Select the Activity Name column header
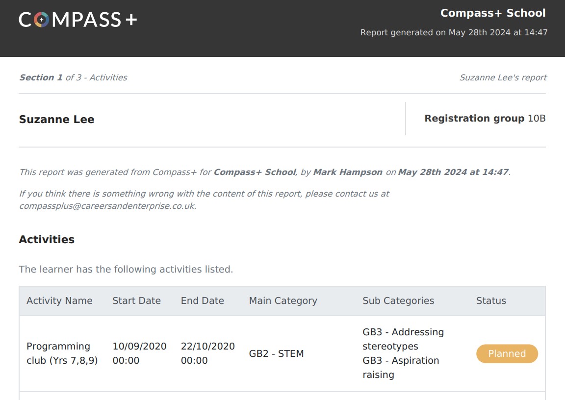565x400 pixels. [59, 300]
